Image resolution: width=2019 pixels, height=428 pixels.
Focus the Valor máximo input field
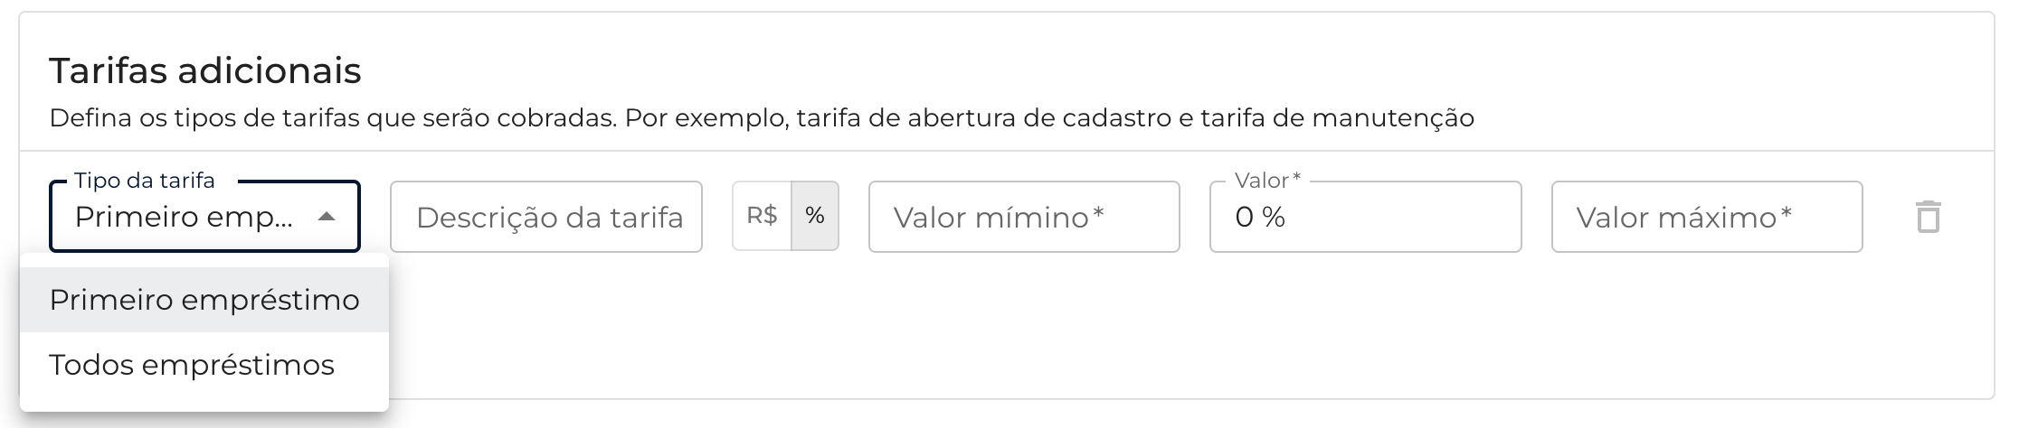[x=1706, y=217]
